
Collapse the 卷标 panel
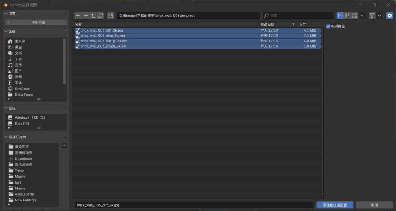click(6, 108)
